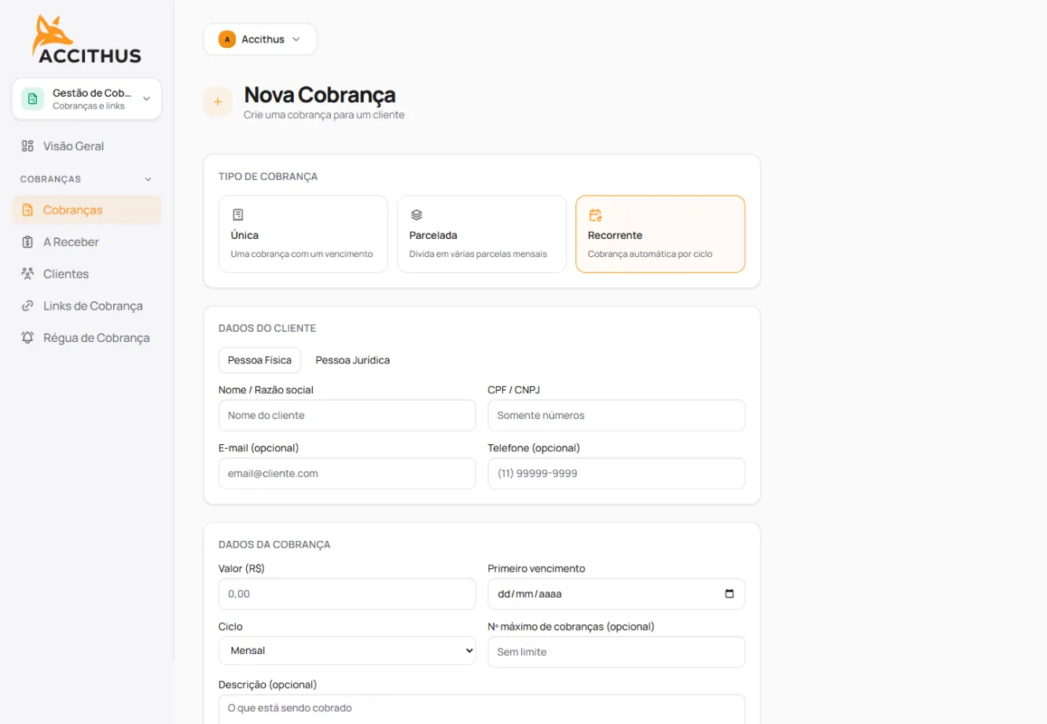Open Links de Cobrança
The width and height of the screenshot is (1047, 724).
[x=86, y=306]
